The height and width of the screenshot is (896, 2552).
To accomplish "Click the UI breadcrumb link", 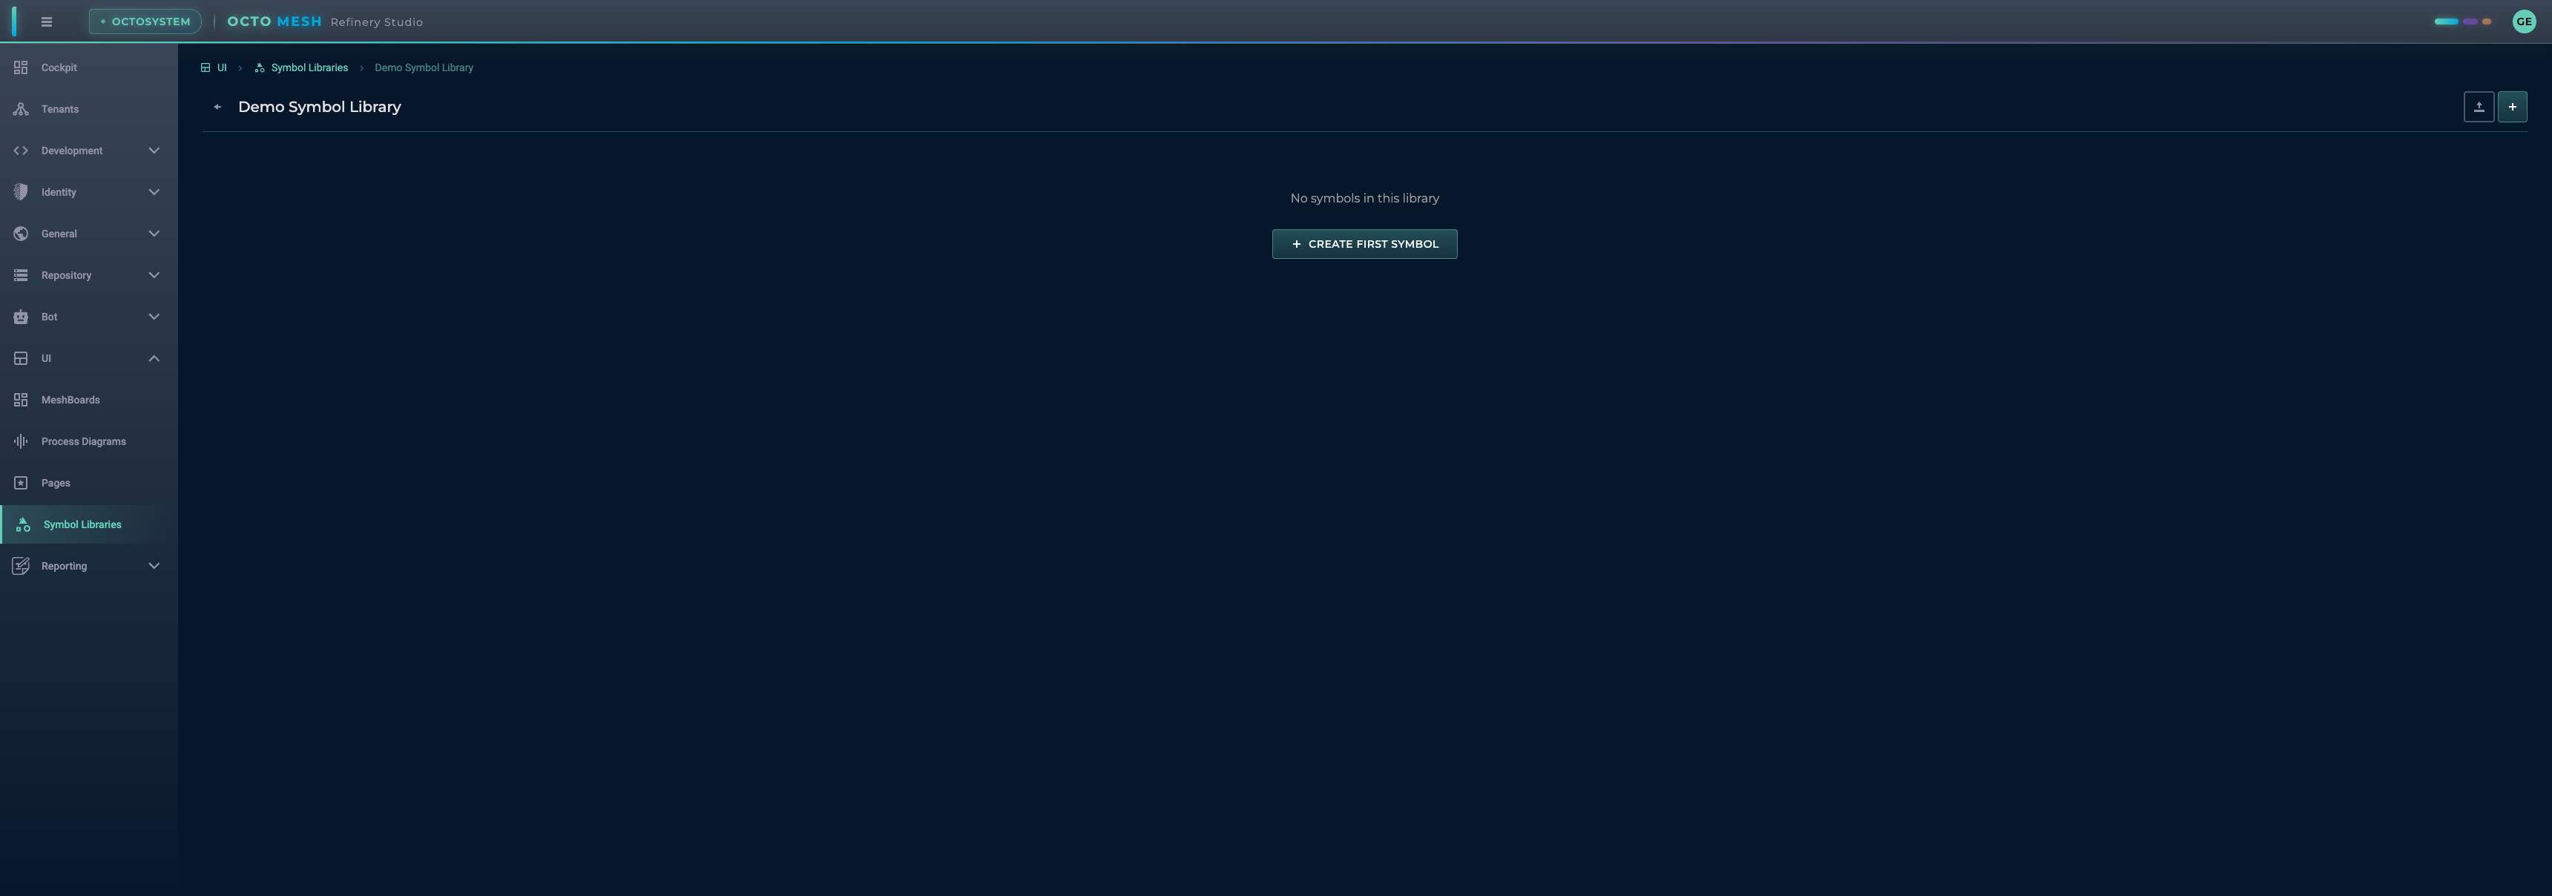I will point(221,67).
